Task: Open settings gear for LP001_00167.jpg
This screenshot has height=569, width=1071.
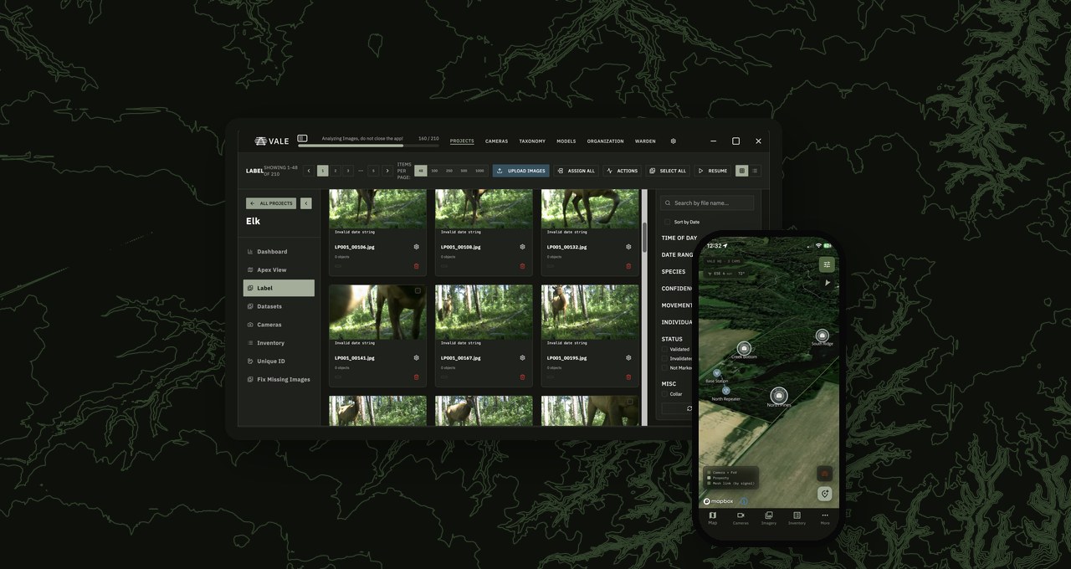Action: 523,357
